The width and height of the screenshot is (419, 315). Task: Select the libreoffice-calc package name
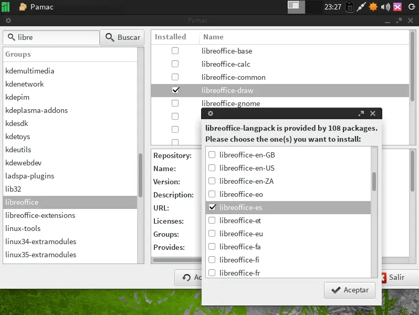pos(226,64)
